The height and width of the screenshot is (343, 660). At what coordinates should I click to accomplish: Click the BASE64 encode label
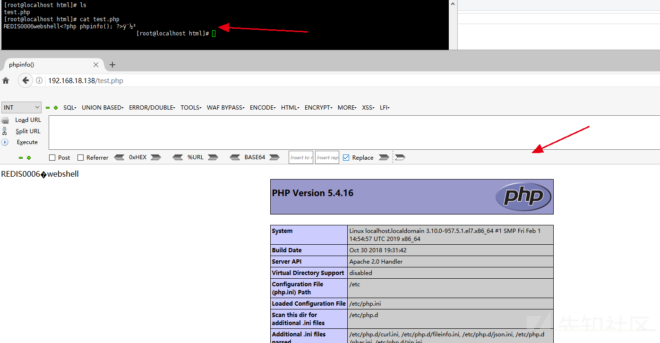[255, 157]
